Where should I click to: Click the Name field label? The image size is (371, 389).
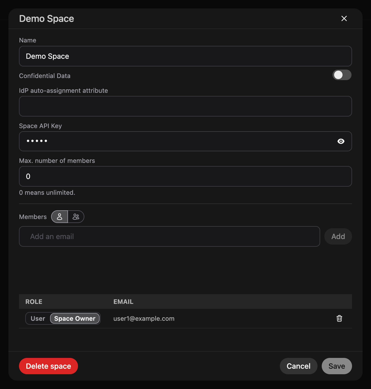28,40
